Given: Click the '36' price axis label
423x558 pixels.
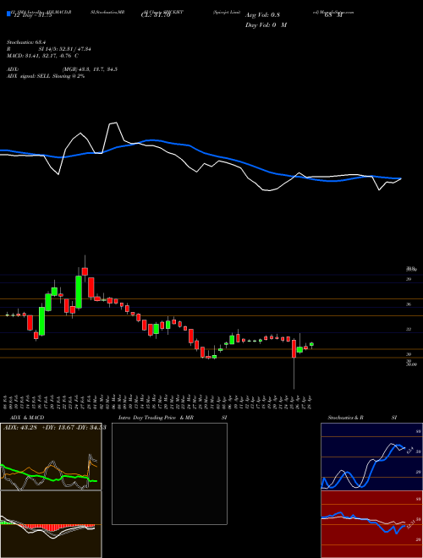Looking at the screenshot, I should click(409, 304).
